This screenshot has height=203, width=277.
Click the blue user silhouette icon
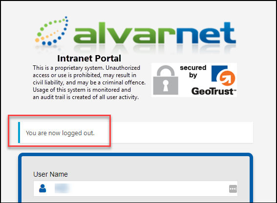(43, 188)
